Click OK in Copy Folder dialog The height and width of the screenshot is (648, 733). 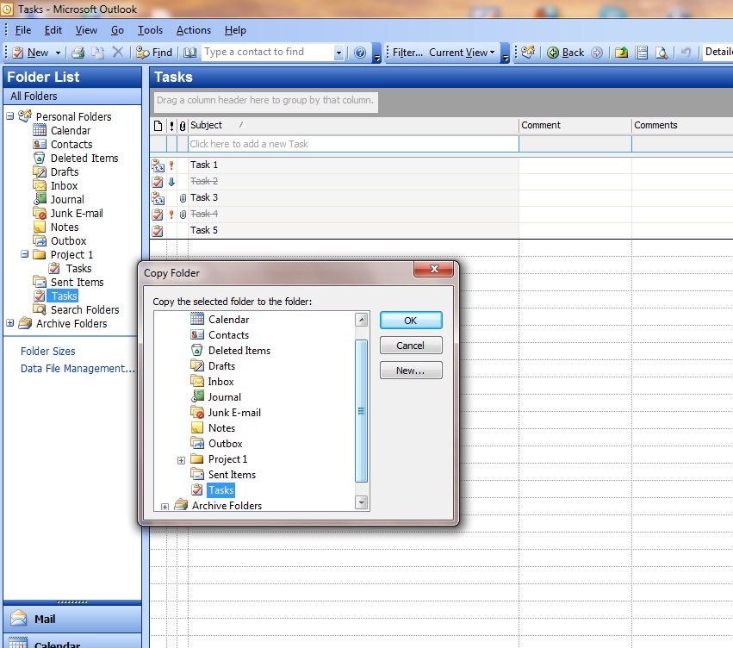point(410,321)
